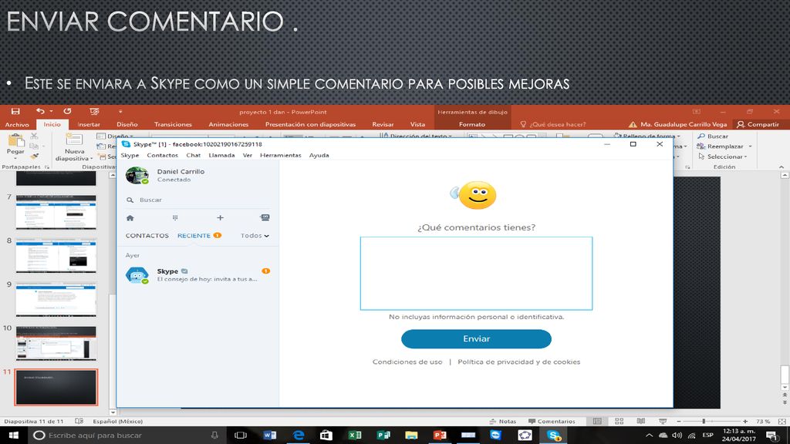Collapse the ribbon with the chevron
Image resolution: width=790 pixels, height=444 pixels.
click(x=781, y=166)
